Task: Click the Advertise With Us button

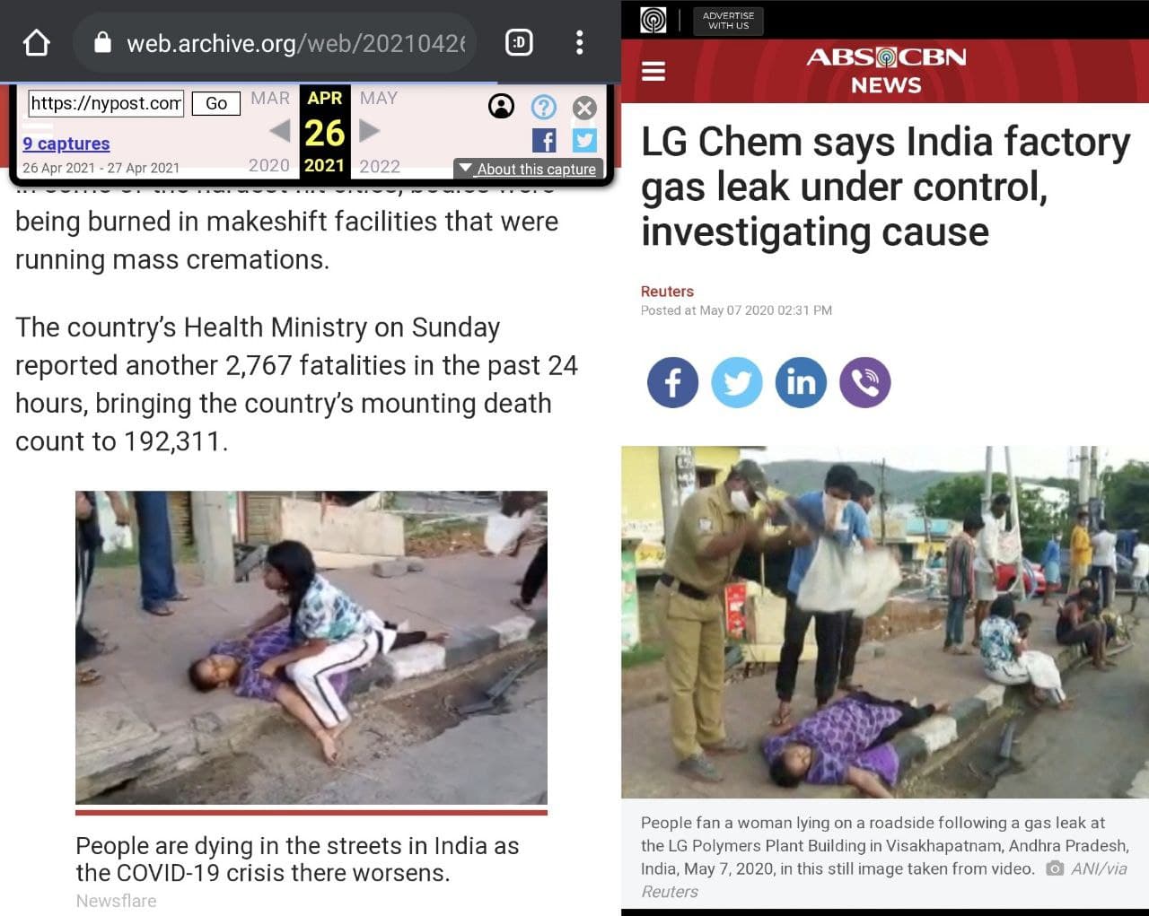Action: [x=728, y=21]
